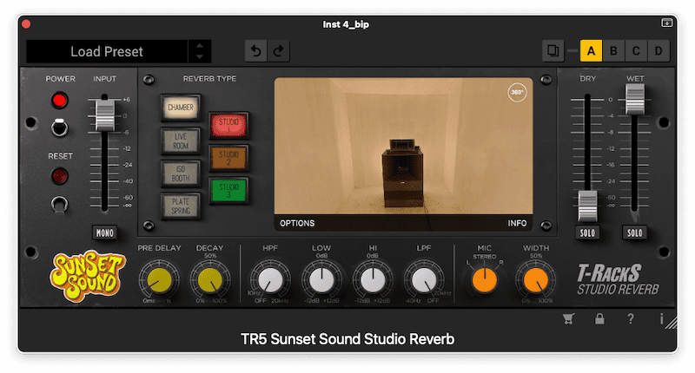
Task: Click 'TR5 Sunset Sound Studio Reverb' label
Action: point(347,339)
